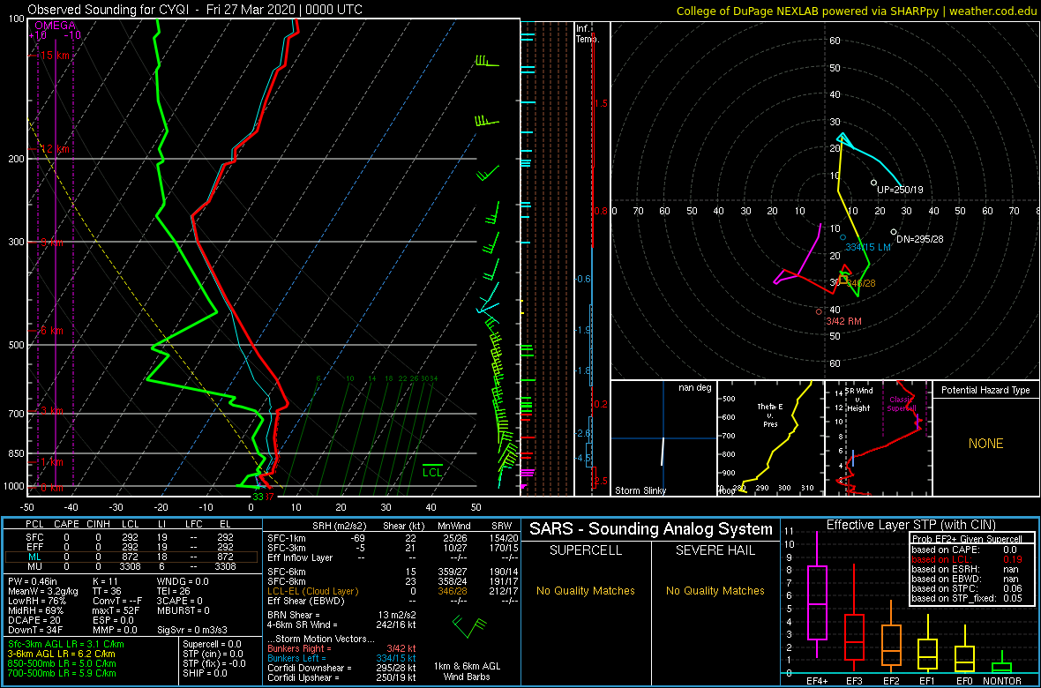Viewport: 1041px width, 688px height.
Task: Click the 'nan deg' slinky readout
Action: point(696,388)
